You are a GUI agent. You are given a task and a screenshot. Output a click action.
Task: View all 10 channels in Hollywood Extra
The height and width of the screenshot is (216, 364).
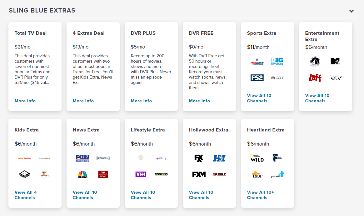[201, 195]
